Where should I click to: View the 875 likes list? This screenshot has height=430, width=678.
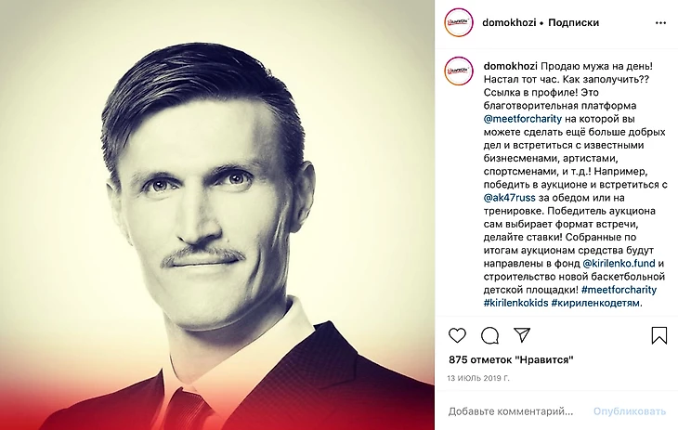511,359
